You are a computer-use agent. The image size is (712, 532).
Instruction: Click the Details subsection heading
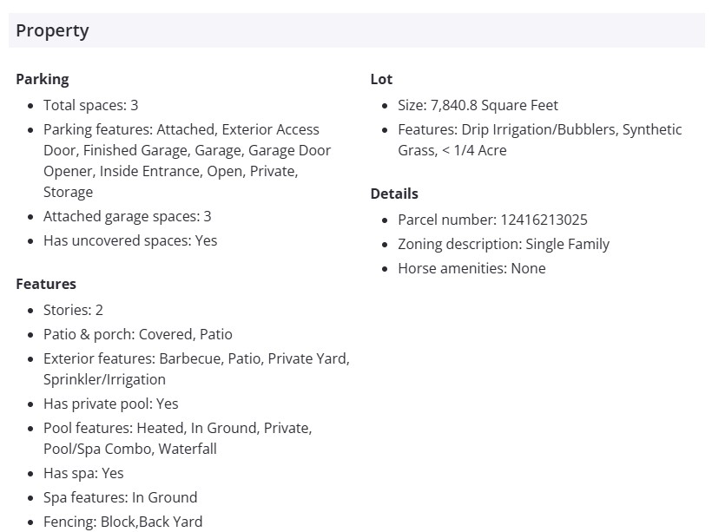click(394, 194)
